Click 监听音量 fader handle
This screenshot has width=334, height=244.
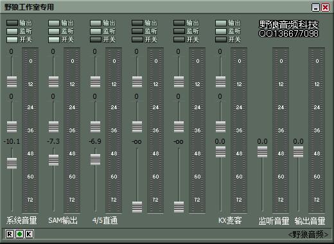(x=262, y=152)
